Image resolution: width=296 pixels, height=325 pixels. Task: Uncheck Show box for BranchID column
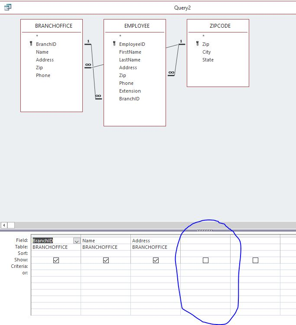[56, 260]
